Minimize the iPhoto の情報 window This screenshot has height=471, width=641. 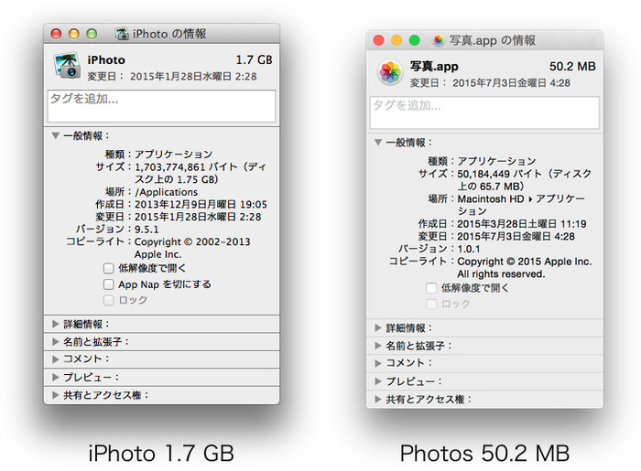point(74,34)
